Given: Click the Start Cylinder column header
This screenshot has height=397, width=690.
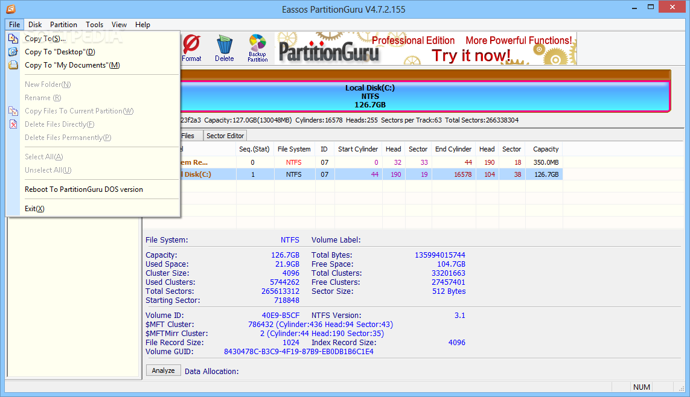Looking at the screenshot, I should pos(358,149).
